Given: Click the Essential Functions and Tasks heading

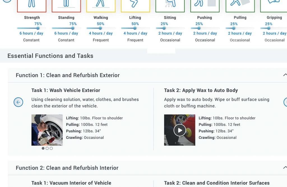Looking at the screenshot, I should point(50,56).
